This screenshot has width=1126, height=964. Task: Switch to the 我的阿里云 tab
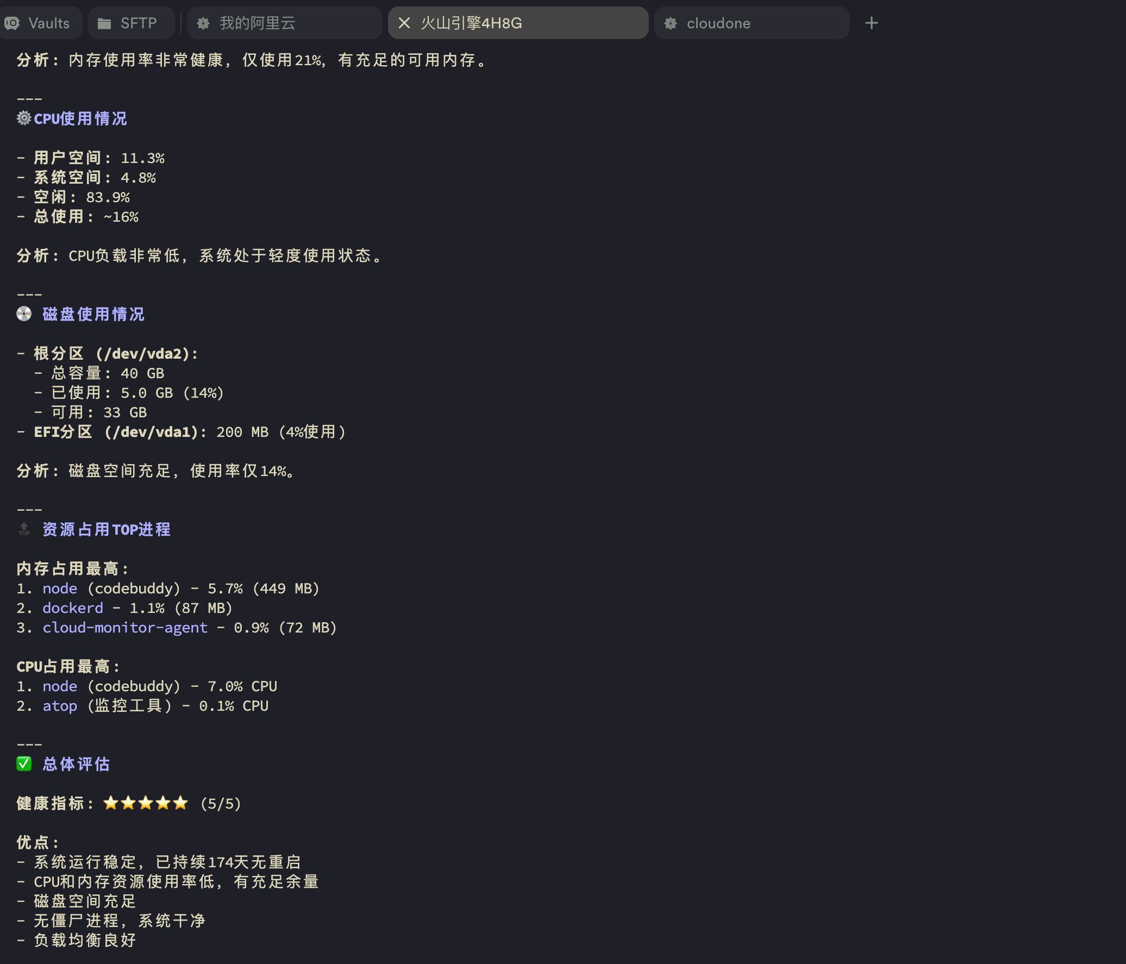255,23
